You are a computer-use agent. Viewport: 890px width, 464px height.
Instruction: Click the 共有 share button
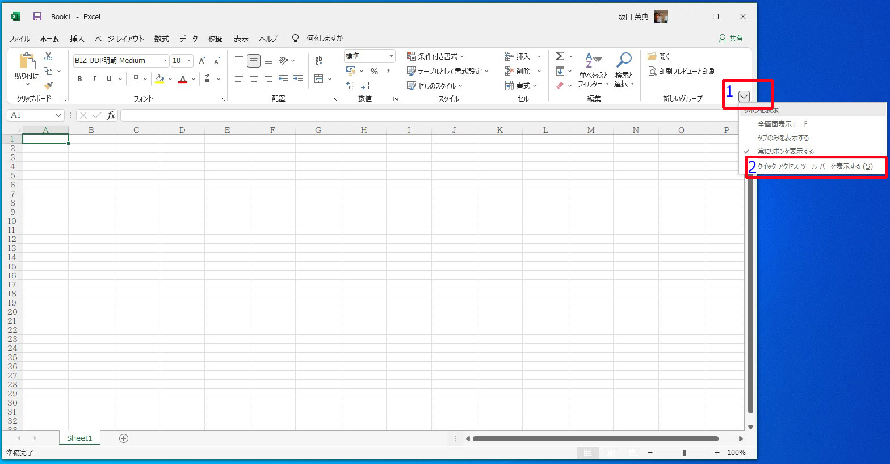point(731,39)
